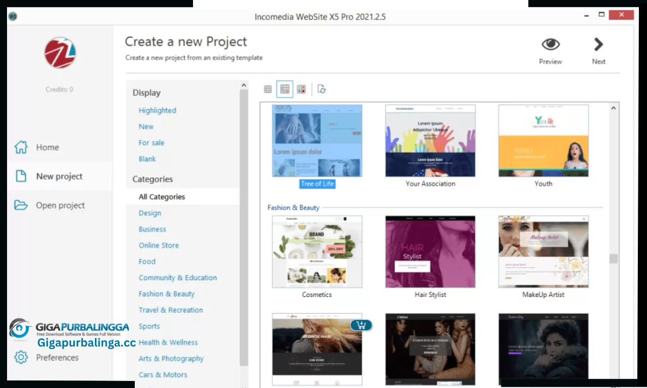Select the dark purple-button template in bottom right
Image resolution: width=647 pixels, height=388 pixels.
pos(543,349)
